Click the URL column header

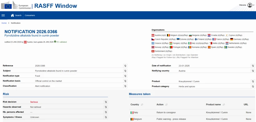pos(246,104)
